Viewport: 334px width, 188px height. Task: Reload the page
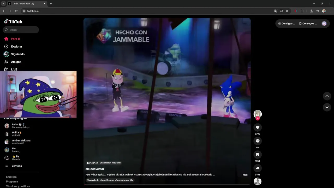pyautogui.click(x=16, y=11)
